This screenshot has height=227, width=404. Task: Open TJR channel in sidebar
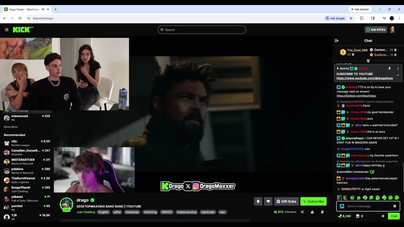(x=27, y=217)
